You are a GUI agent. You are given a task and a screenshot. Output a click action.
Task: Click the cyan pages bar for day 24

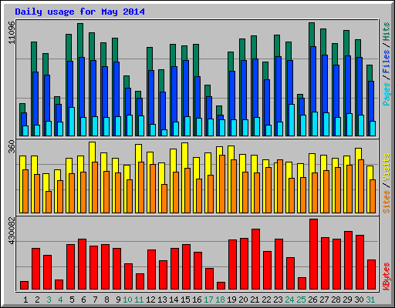point(292,120)
